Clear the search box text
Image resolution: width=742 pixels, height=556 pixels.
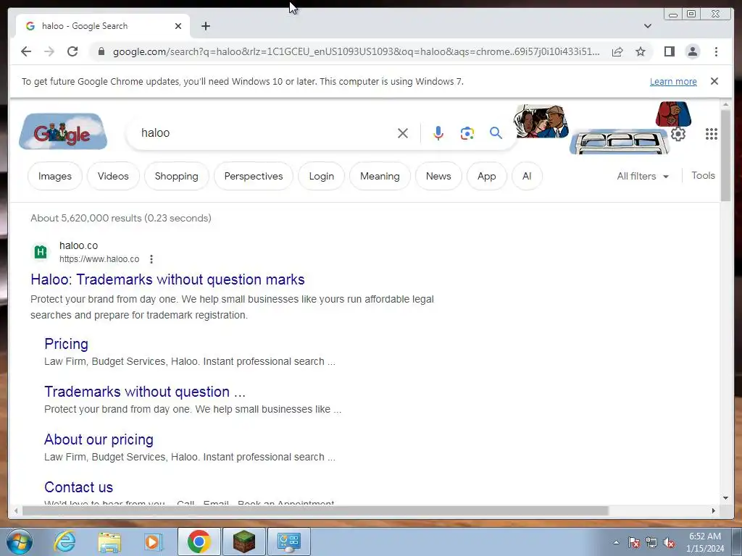[403, 133]
